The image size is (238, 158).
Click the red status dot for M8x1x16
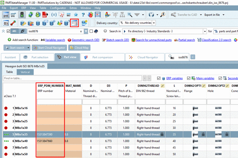(x=6, y=108)
